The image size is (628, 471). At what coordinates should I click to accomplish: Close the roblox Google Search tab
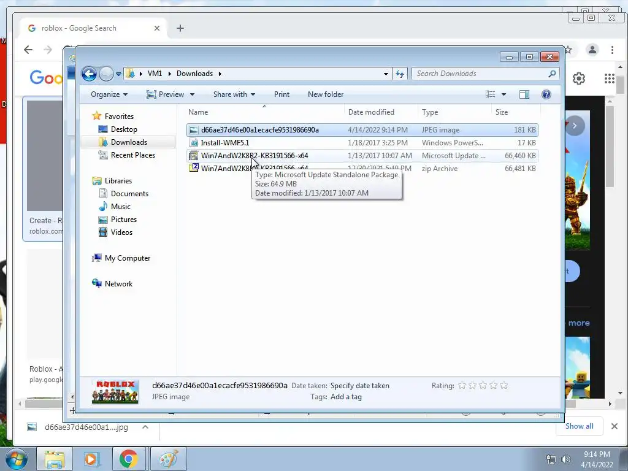click(x=157, y=28)
